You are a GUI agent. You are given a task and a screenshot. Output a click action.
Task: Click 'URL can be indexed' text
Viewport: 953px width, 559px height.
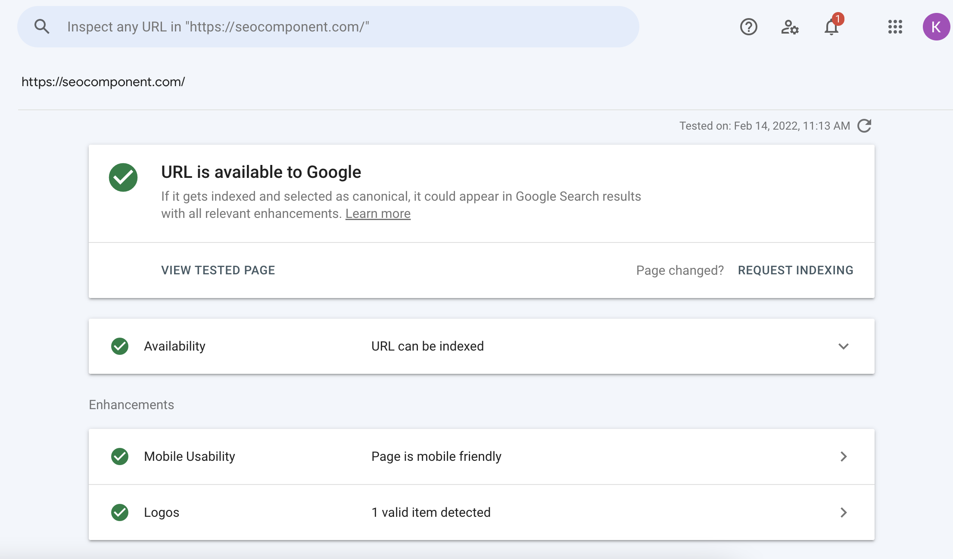tap(427, 346)
